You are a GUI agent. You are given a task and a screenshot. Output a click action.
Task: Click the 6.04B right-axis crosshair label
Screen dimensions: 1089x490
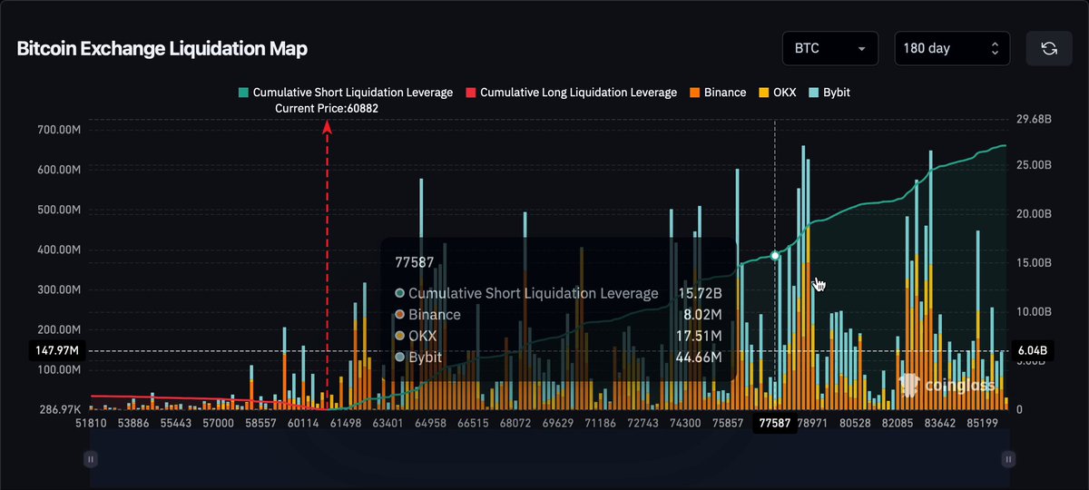(1031, 350)
